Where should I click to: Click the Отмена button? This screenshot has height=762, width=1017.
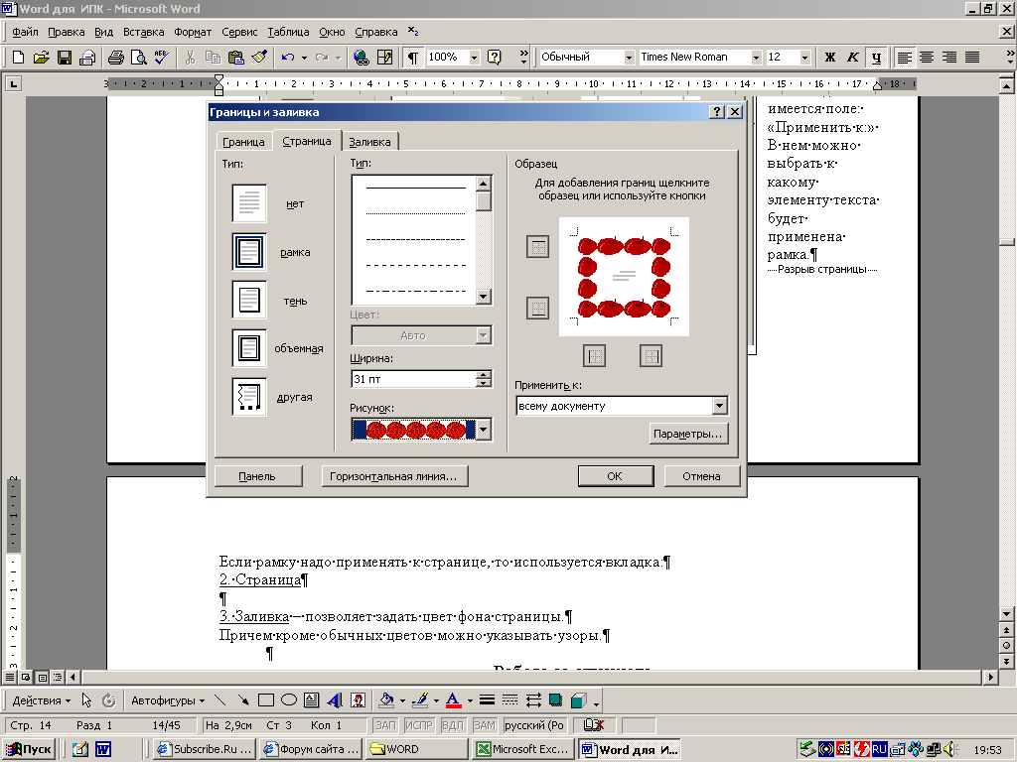pyautogui.click(x=702, y=476)
